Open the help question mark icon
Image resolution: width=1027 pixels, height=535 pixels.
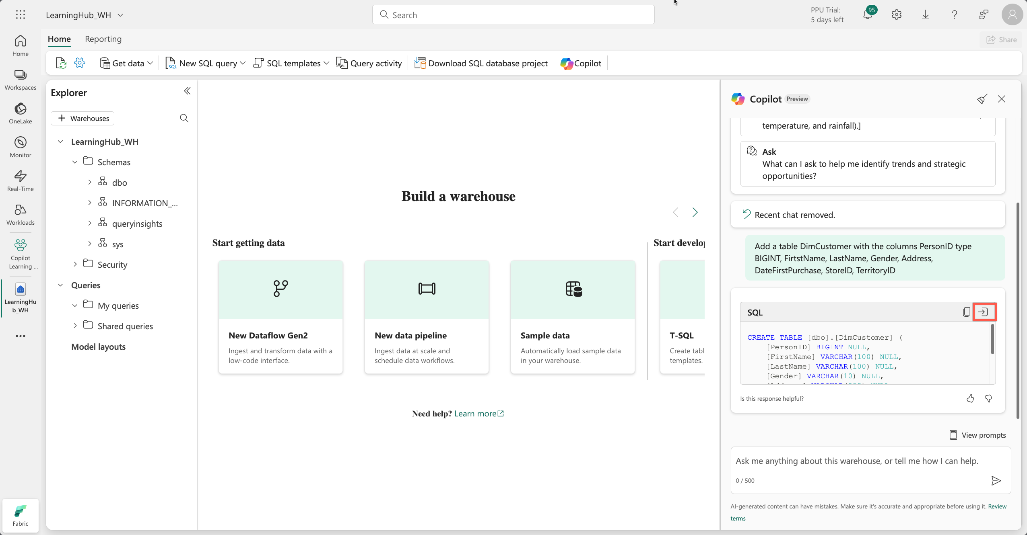(955, 15)
